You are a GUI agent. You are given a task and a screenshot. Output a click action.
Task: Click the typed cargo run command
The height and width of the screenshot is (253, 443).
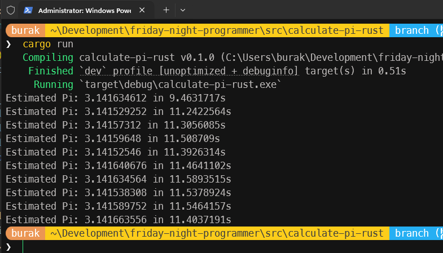[48, 44]
